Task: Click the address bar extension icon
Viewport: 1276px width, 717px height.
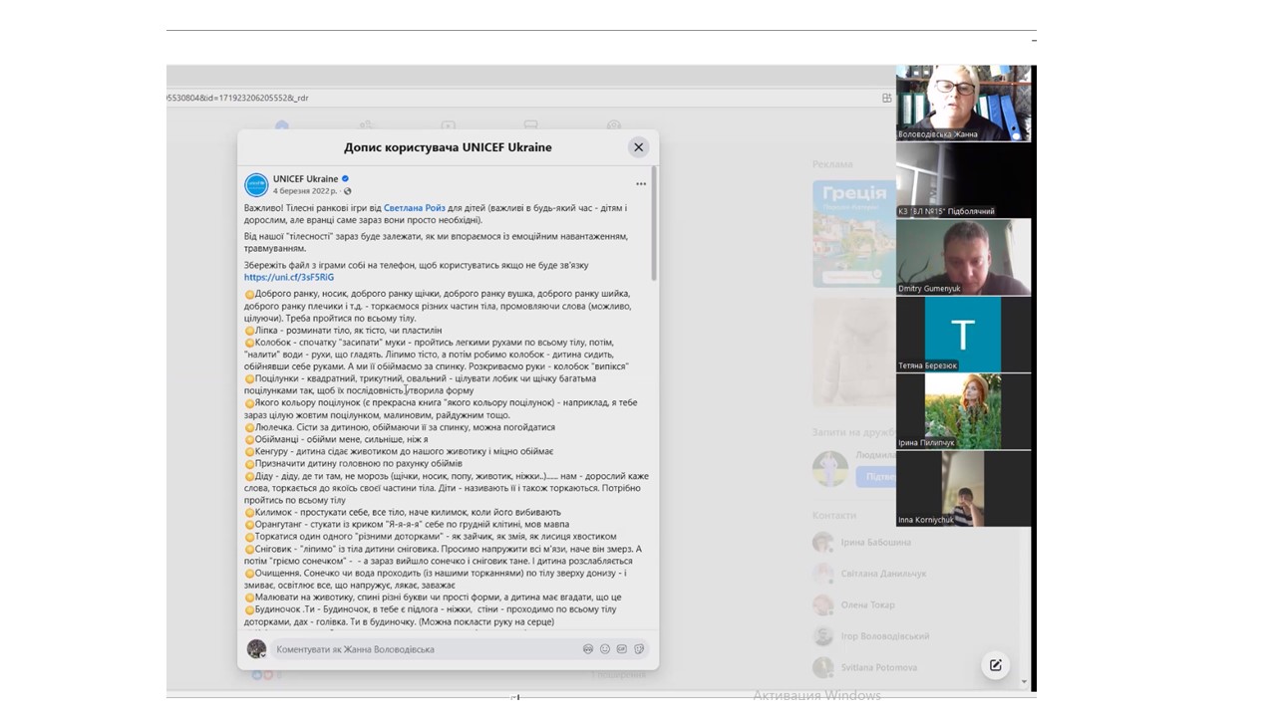Action: tap(887, 98)
